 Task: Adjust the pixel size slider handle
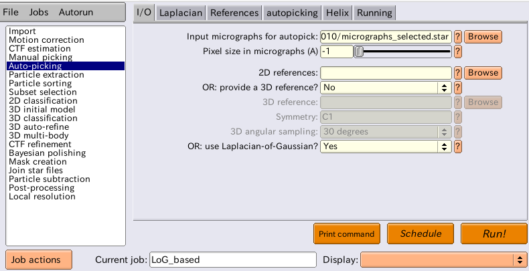[360, 52]
